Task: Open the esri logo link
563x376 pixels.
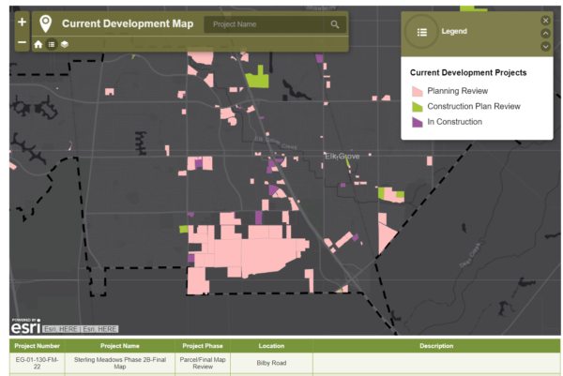Action: (26, 326)
